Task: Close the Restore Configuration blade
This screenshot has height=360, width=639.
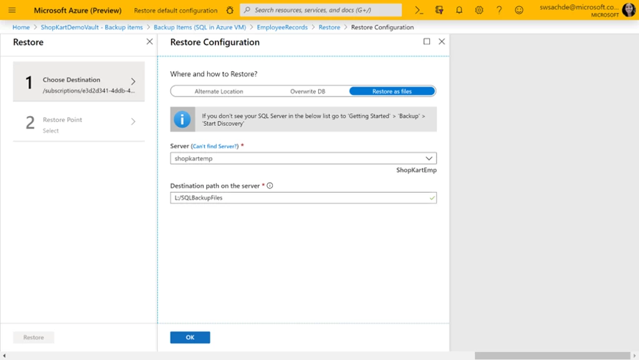Action: [442, 42]
